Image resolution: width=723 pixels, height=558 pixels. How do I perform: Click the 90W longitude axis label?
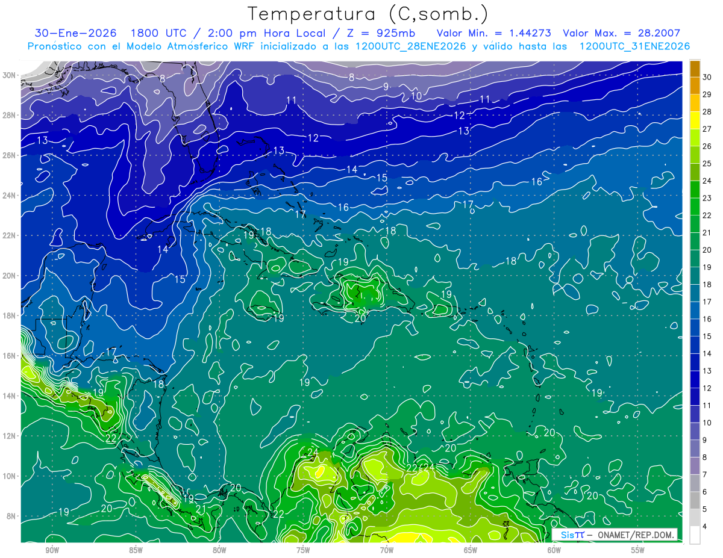(52, 550)
